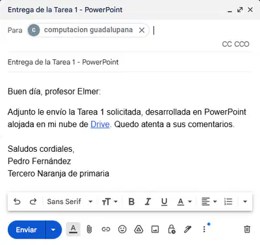
Task: Open the send options arrow next to Enviar
Action: 53,229
